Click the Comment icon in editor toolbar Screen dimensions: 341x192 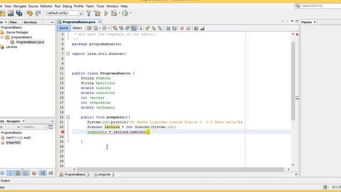(196, 28)
